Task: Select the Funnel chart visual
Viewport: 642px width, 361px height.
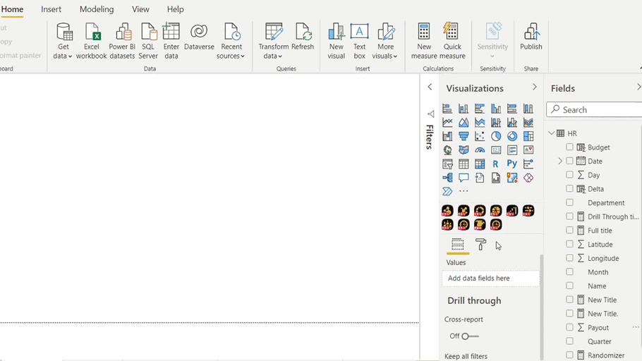Action: tap(464, 136)
